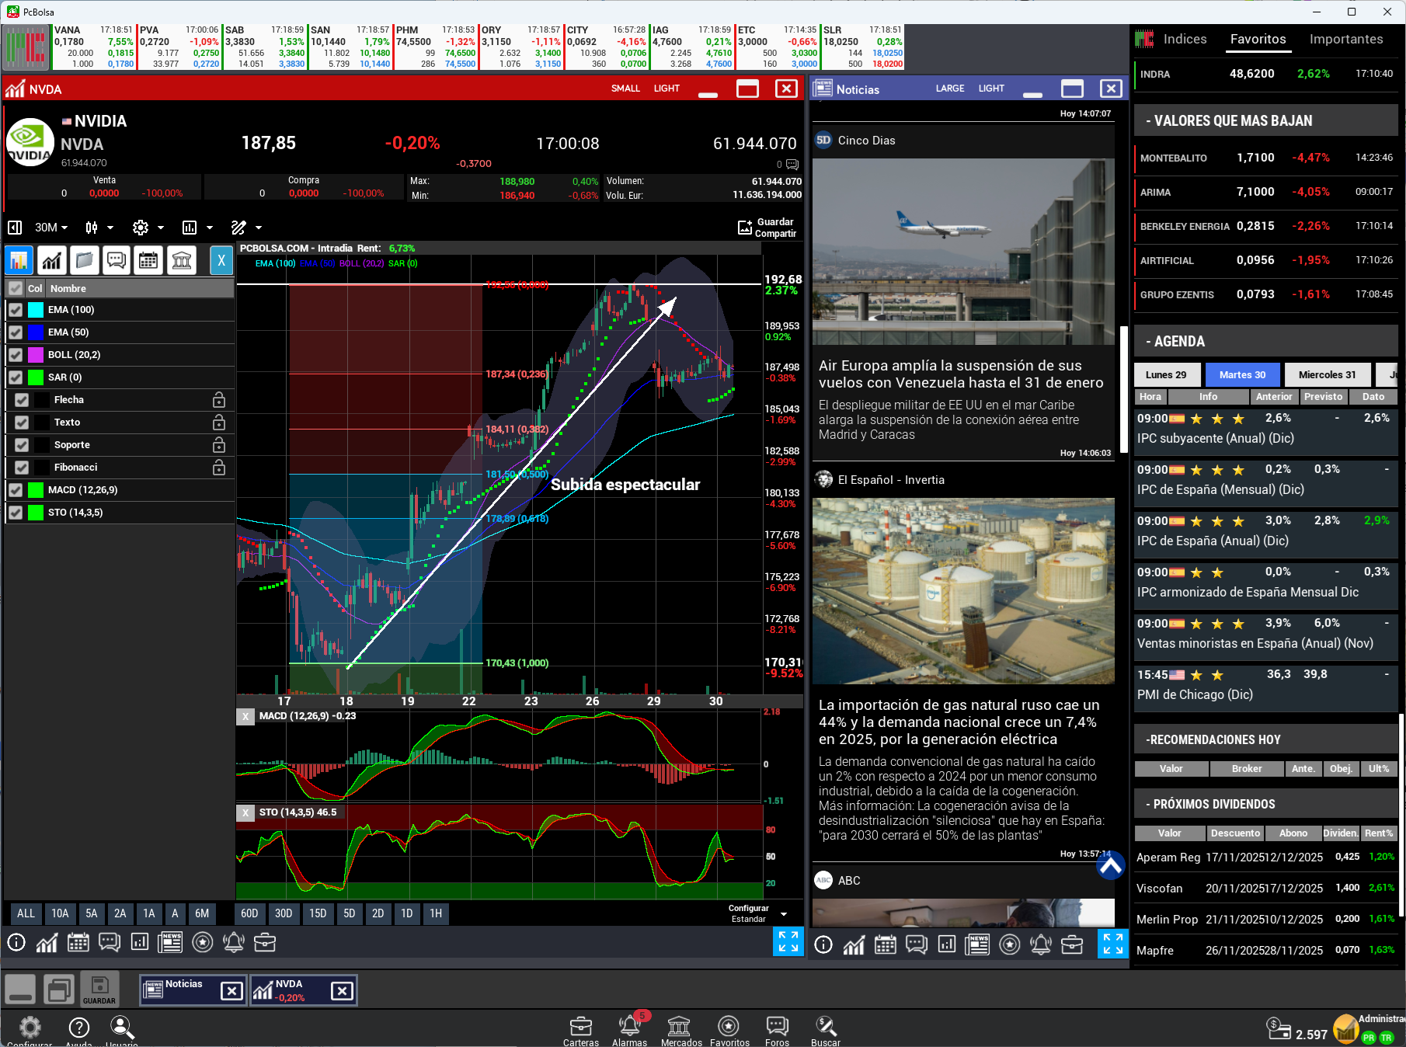Image resolution: width=1406 pixels, height=1047 pixels.
Task: Open the airplane news thumbnail image
Action: 963,252
